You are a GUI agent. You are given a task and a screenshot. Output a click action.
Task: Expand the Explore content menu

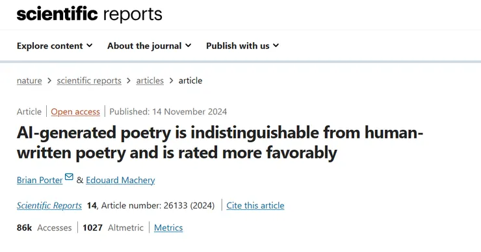tap(55, 45)
